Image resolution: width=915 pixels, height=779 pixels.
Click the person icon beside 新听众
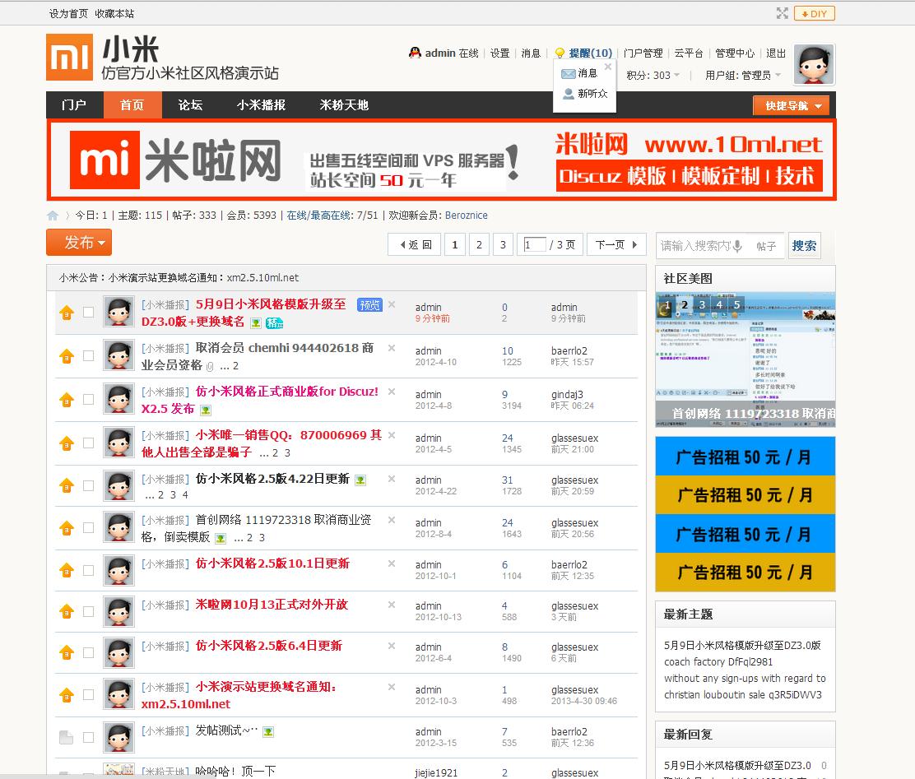tap(569, 93)
